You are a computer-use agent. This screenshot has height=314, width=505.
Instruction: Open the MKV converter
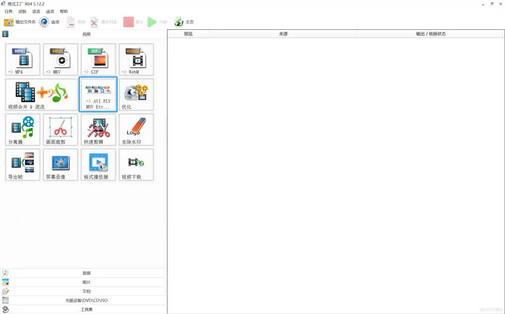coord(60,59)
